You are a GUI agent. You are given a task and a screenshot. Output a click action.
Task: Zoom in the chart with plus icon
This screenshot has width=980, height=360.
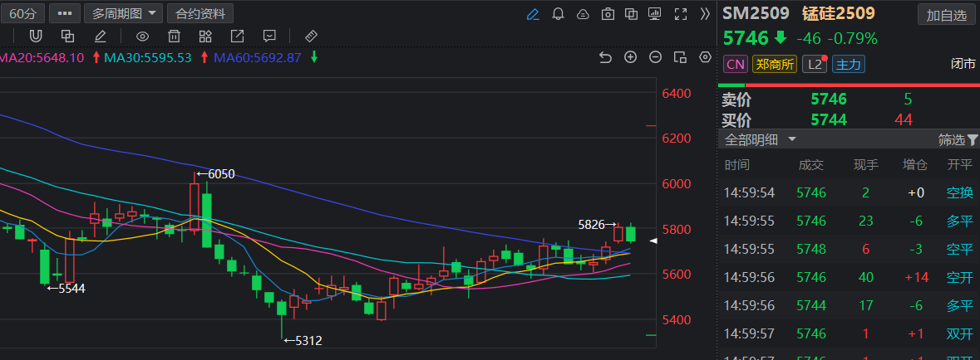631,57
